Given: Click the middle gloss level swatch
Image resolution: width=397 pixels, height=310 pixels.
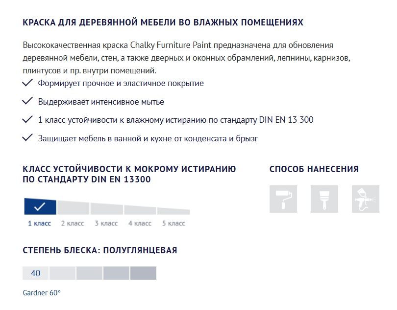Looking at the screenshot, I should coord(89,273).
